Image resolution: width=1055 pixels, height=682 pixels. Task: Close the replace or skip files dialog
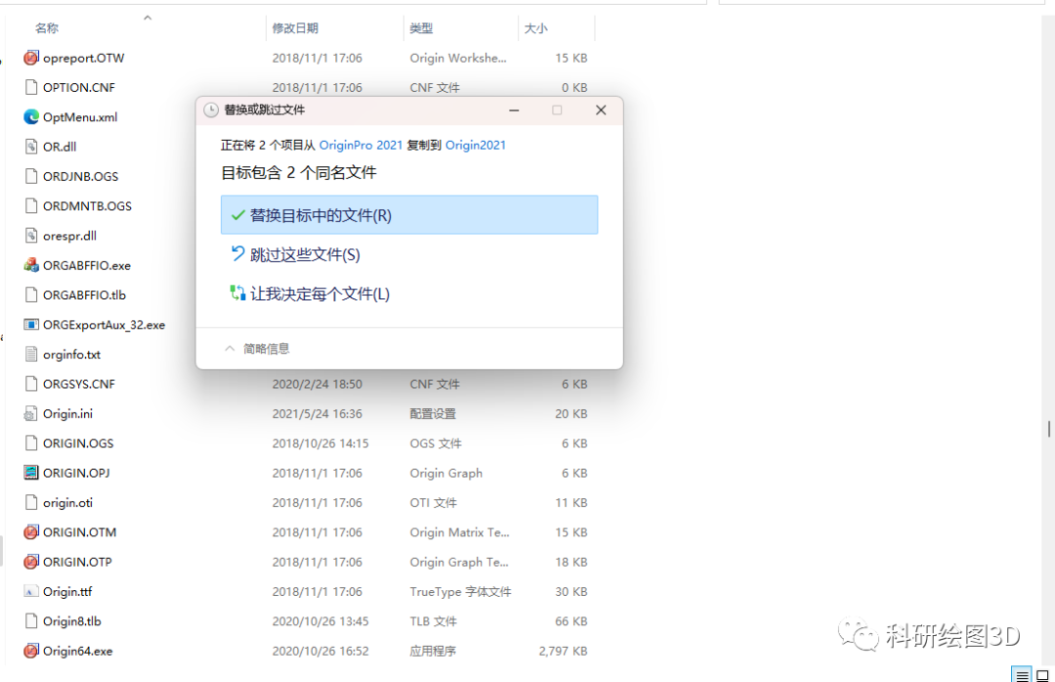[x=601, y=109]
